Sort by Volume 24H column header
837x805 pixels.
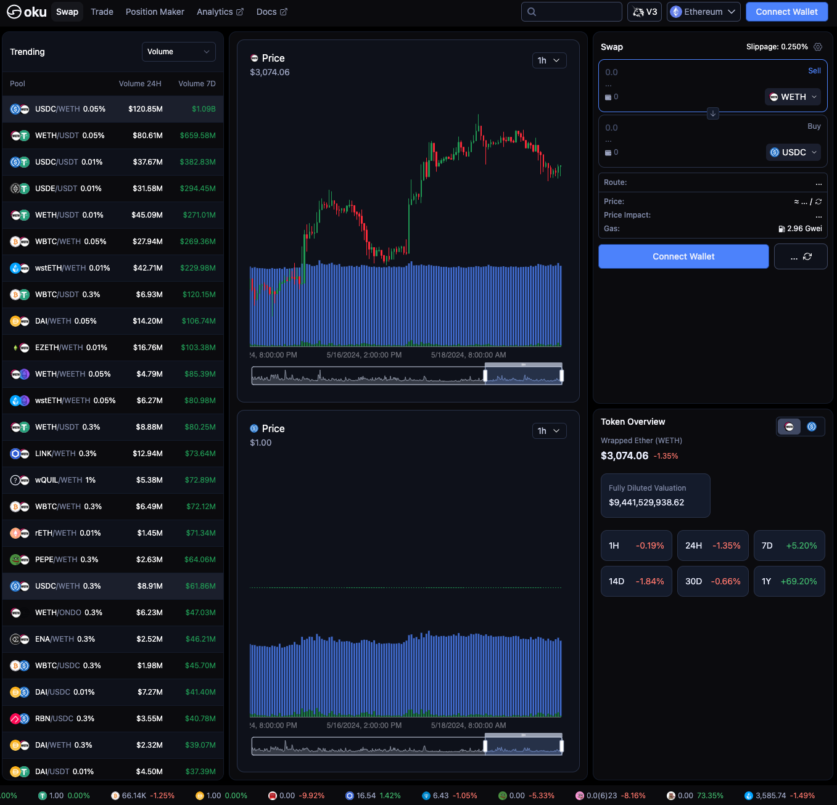click(x=140, y=84)
